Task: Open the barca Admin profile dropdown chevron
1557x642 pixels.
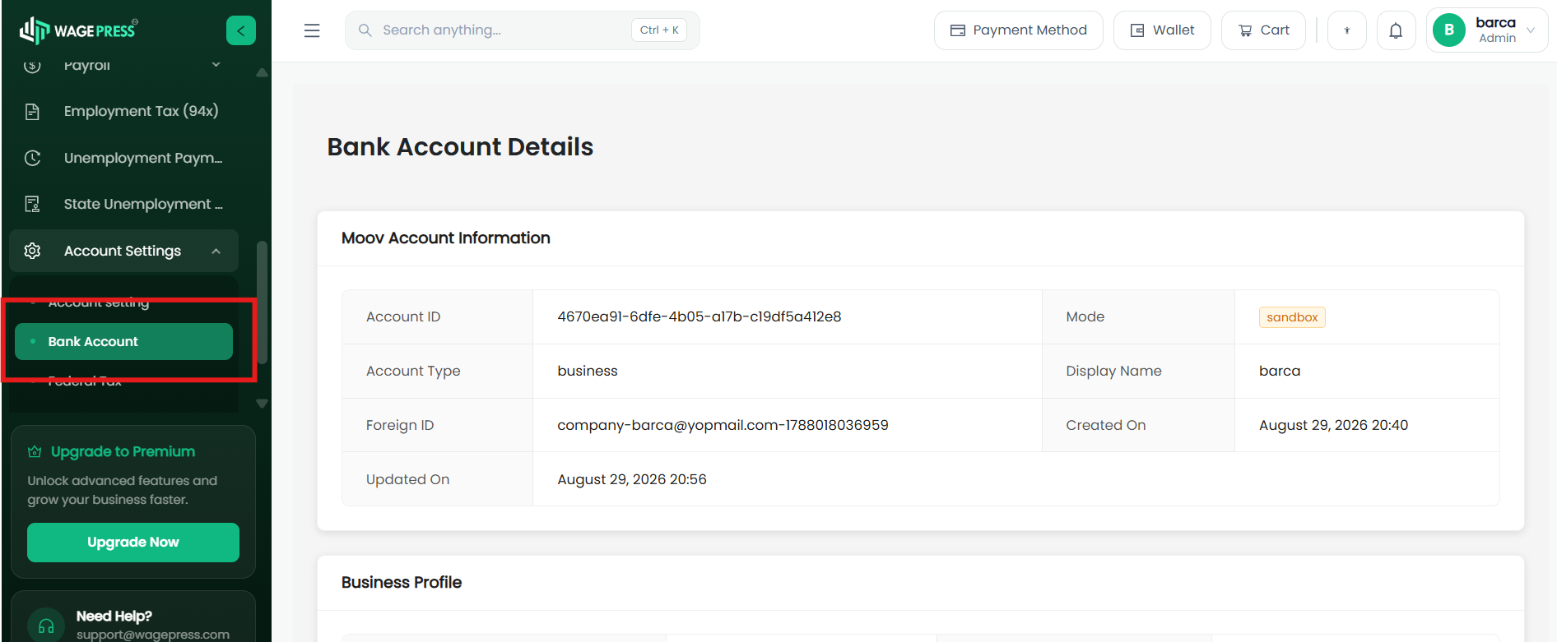Action: click(x=1531, y=30)
